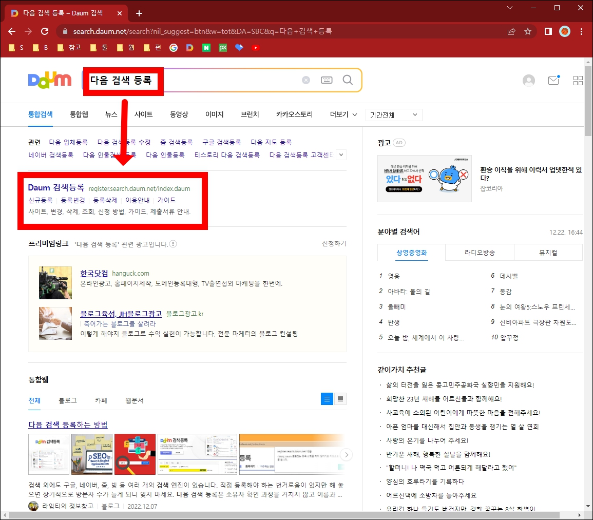Open Chrome three-dot menu
Image resolution: width=593 pixels, height=520 pixels.
[x=581, y=31]
